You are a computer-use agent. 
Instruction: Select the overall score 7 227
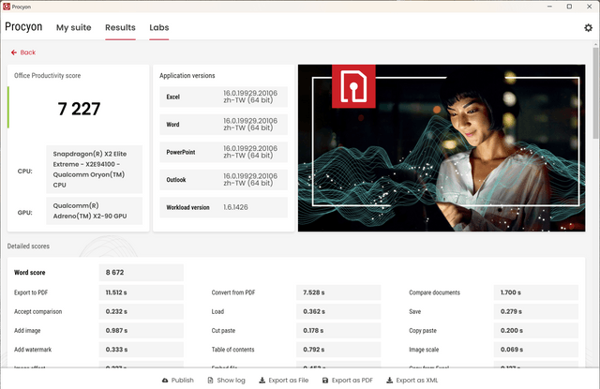(x=79, y=109)
